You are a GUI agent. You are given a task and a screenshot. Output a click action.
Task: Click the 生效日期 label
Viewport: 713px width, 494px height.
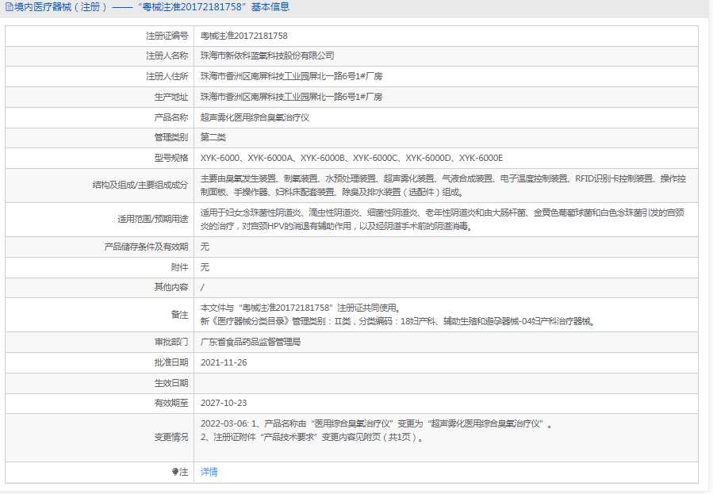point(171,383)
